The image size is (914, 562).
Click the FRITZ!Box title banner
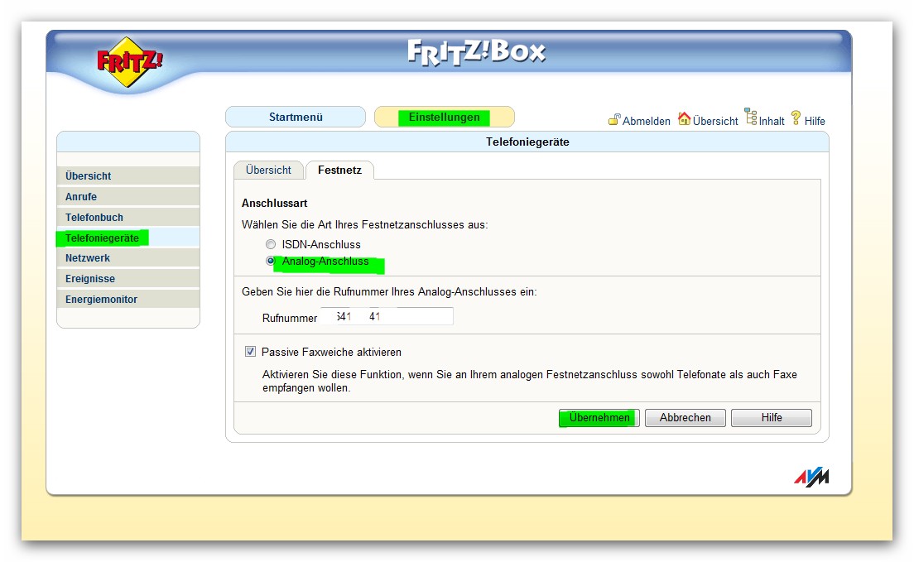[476, 52]
